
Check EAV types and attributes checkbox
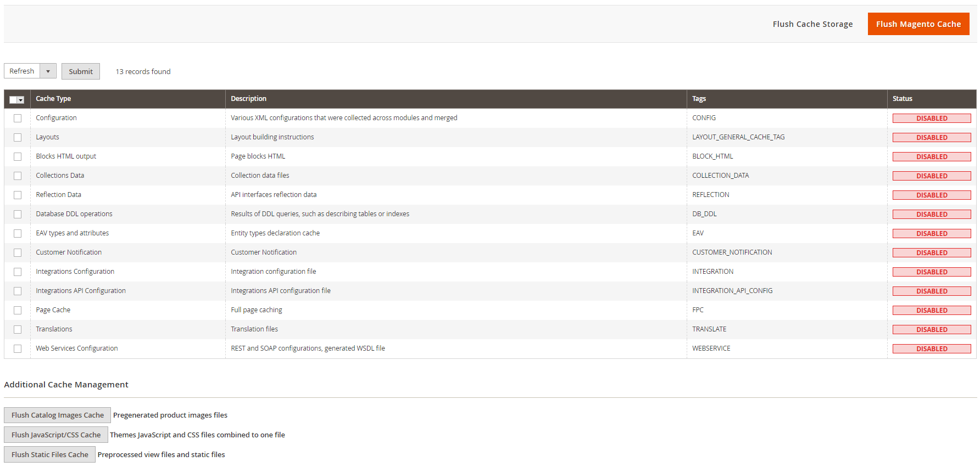(18, 233)
